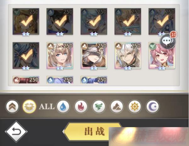Pick the blonde blue-eyed earth heroine

60,55
